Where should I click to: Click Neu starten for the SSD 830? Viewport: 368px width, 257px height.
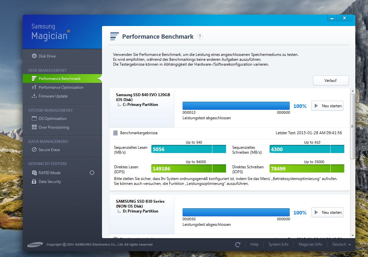tap(327, 212)
